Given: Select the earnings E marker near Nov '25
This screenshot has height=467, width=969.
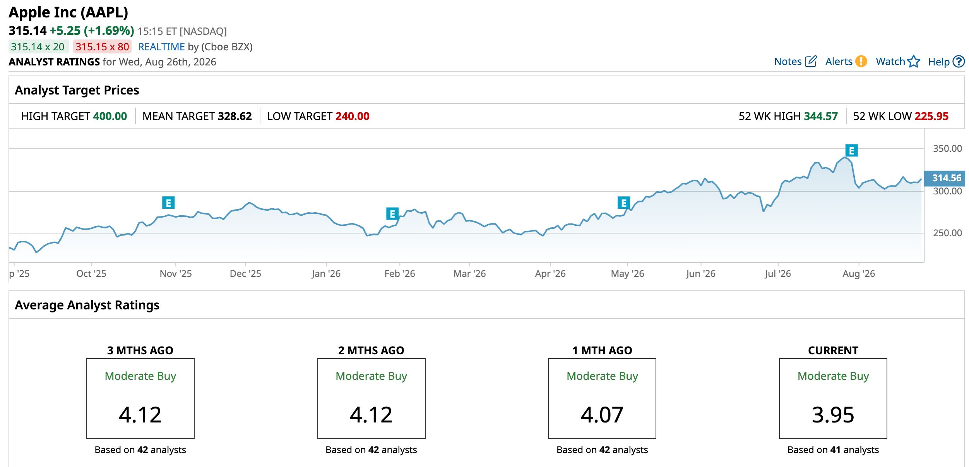Looking at the screenshot, I should click(168, 203).
